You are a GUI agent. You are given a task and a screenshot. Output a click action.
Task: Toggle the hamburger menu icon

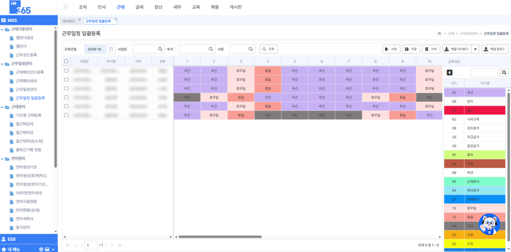coord(66,7)
